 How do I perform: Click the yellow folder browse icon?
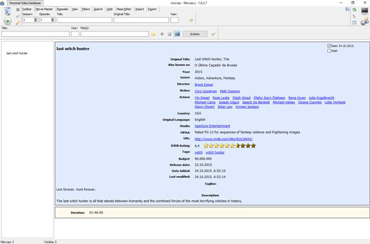point(153,34)
